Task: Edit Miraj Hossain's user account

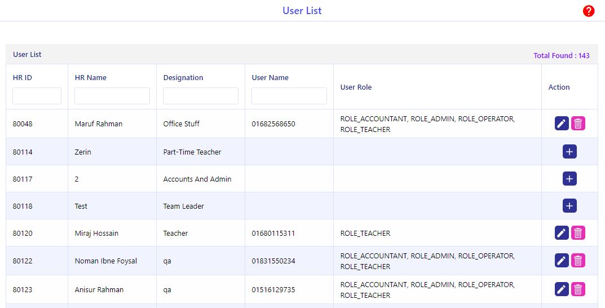Action: coord(562,233)
